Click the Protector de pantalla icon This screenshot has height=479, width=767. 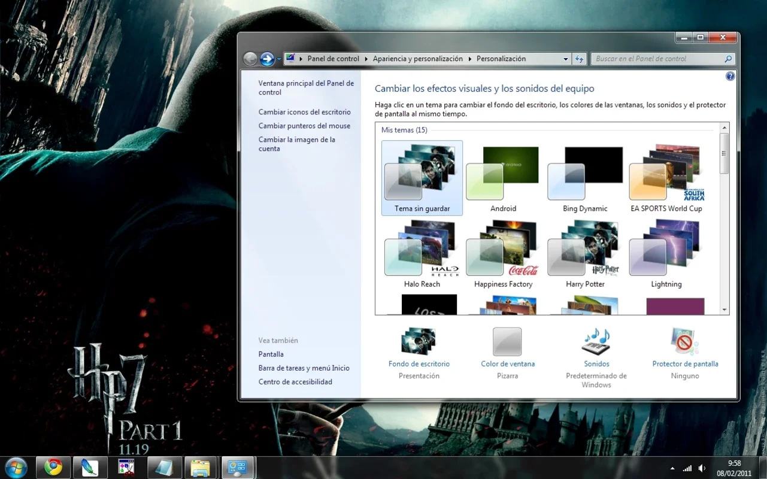pyautogui.click(x=685, y=342)
